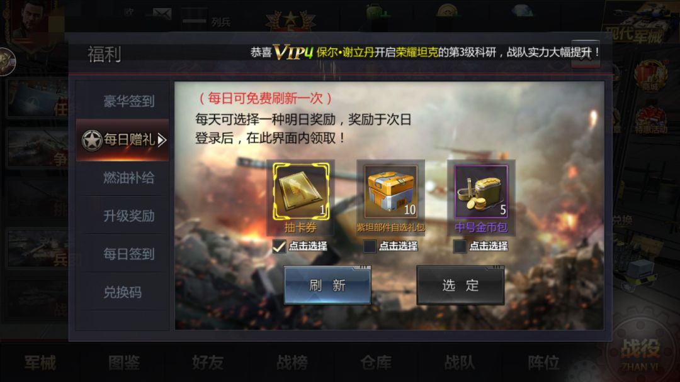
Task: Select the 抽卡券 reward card icon
Action: [300, 192]
